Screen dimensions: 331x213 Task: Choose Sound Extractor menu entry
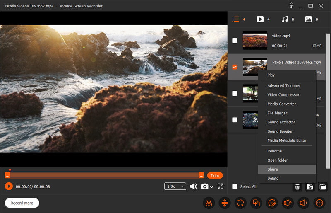pyautogui.click(x=287, y=122)
